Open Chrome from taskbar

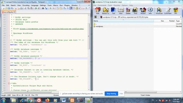[30, 100]
